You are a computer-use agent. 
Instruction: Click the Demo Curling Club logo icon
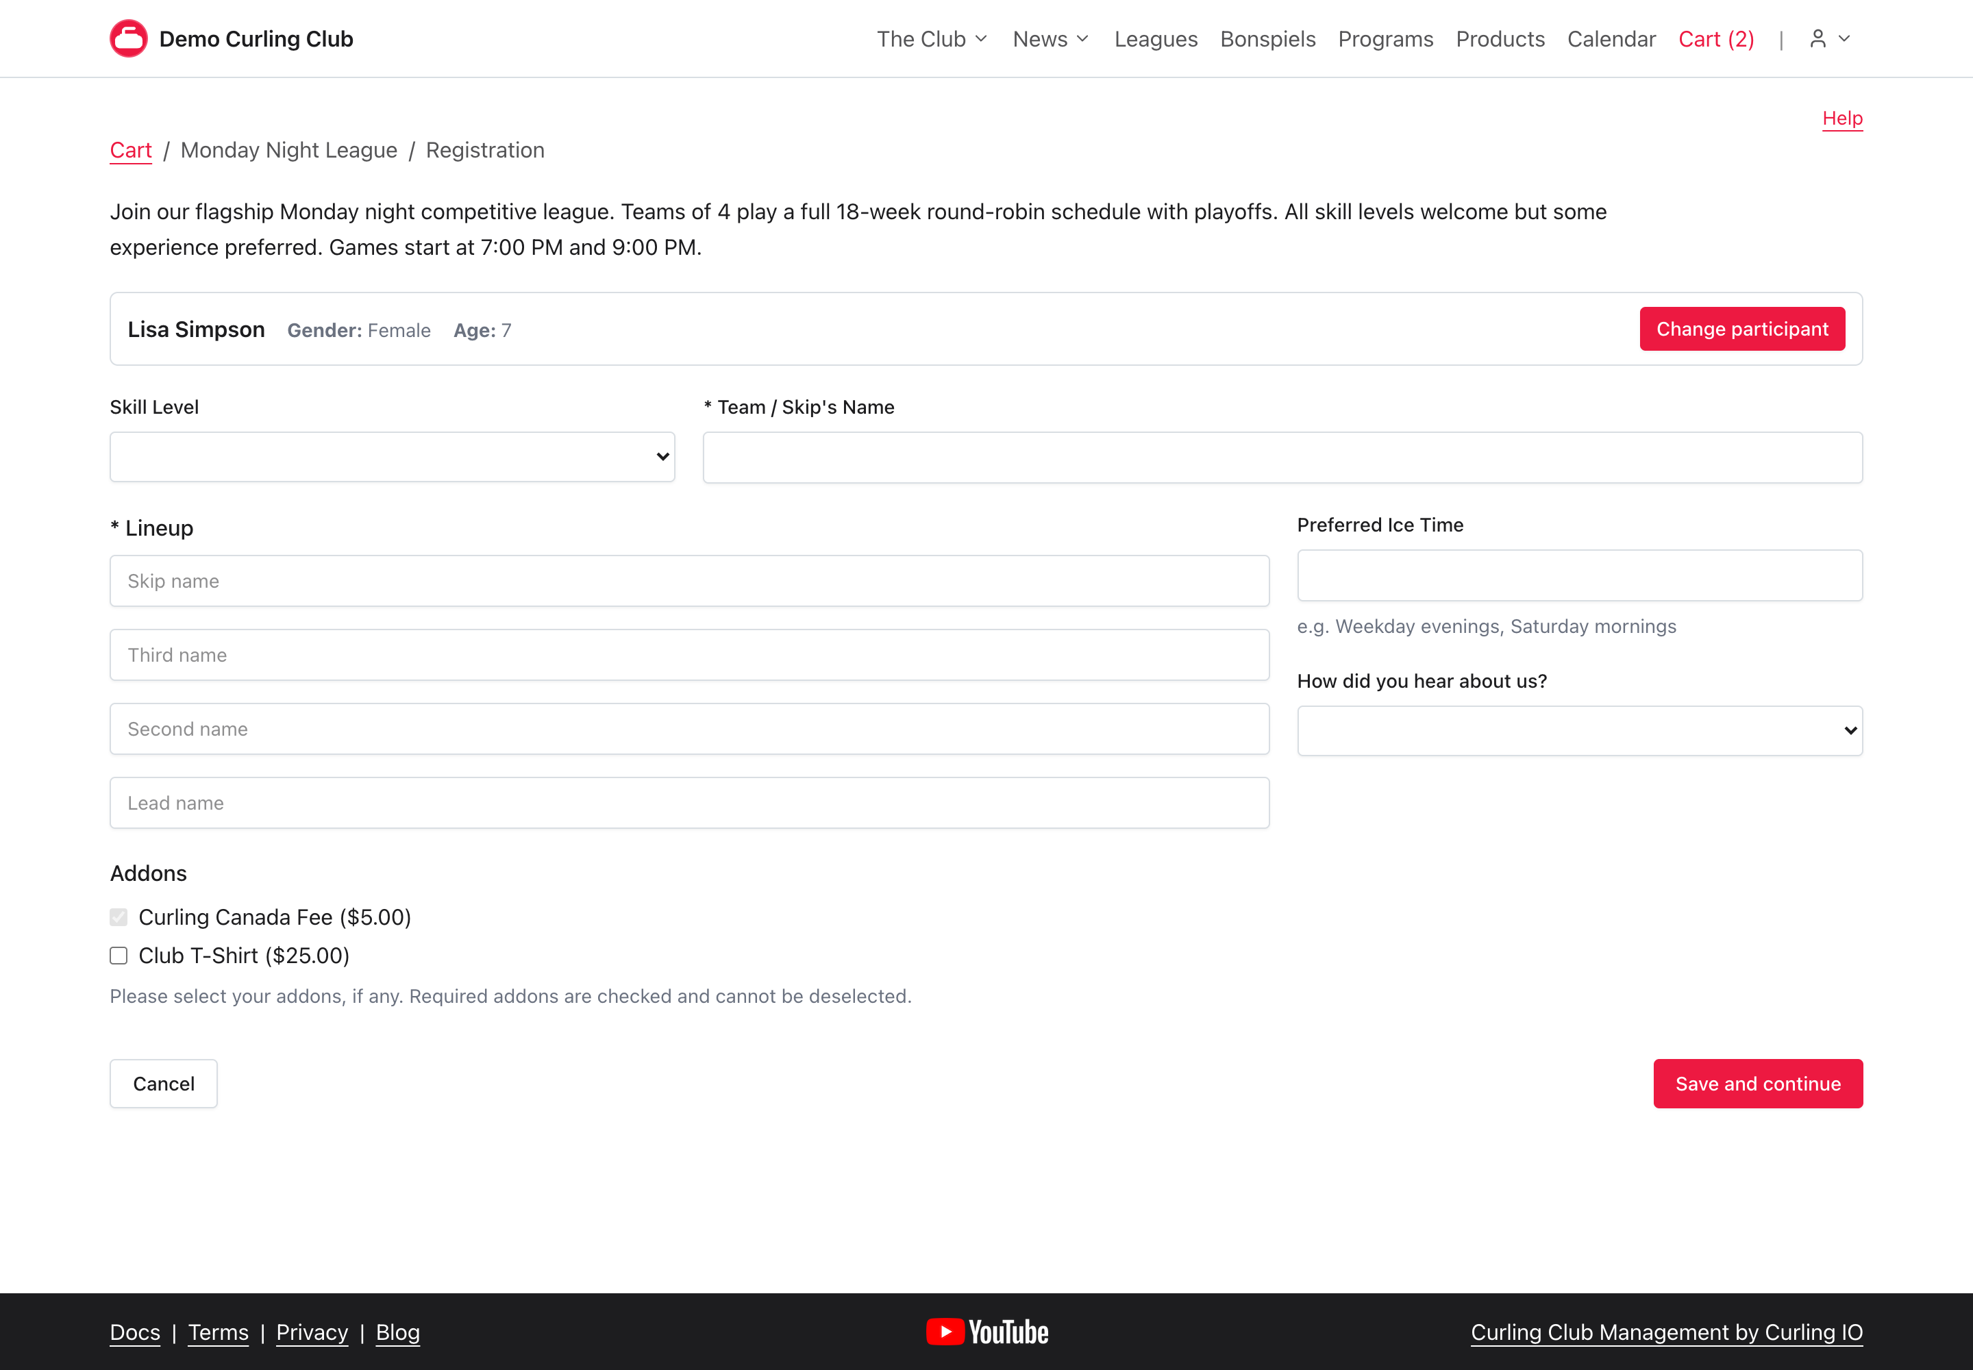129,38
